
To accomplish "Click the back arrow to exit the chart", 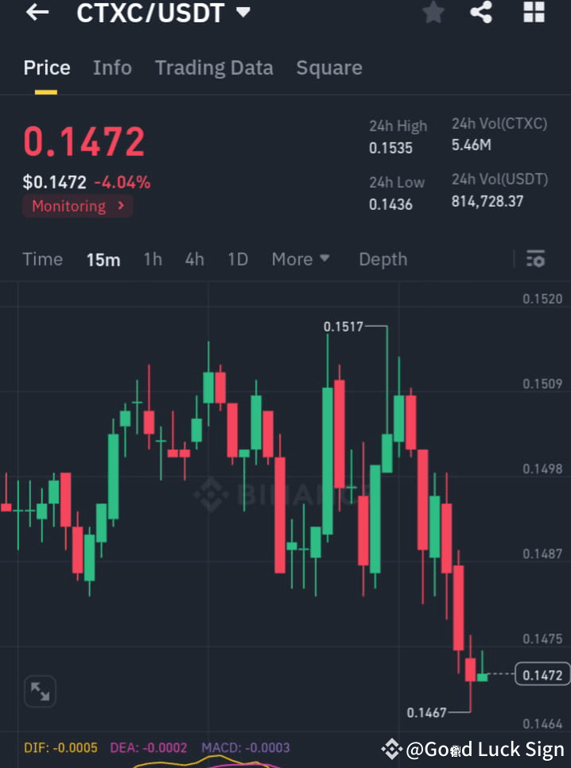I will (x=37, y=13).
